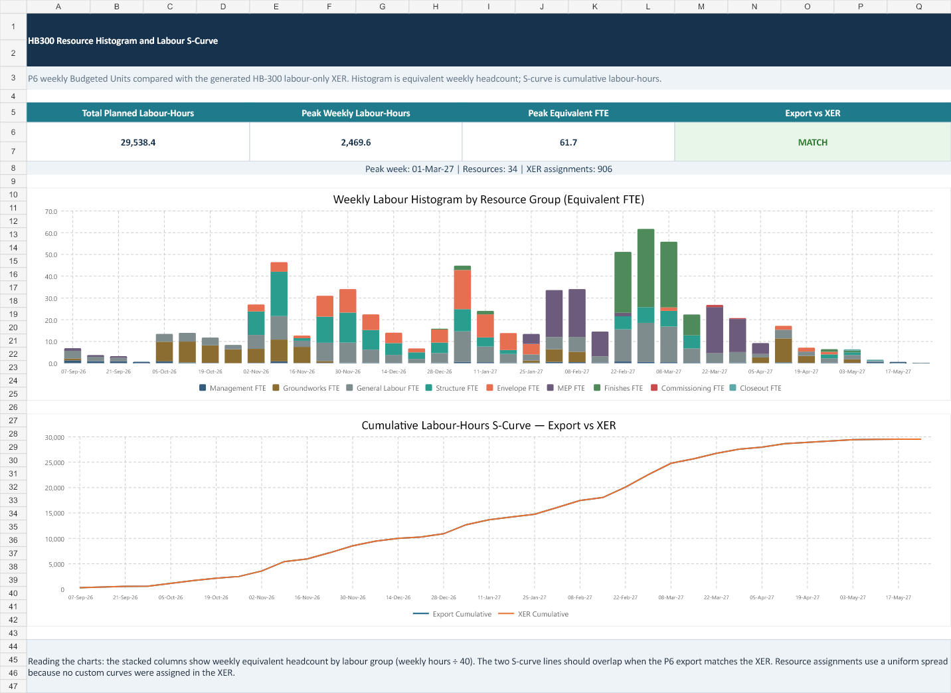Click the Closeout FTE legend entry
This screenshot has height=693, width=951.
[x=755, y=388]
